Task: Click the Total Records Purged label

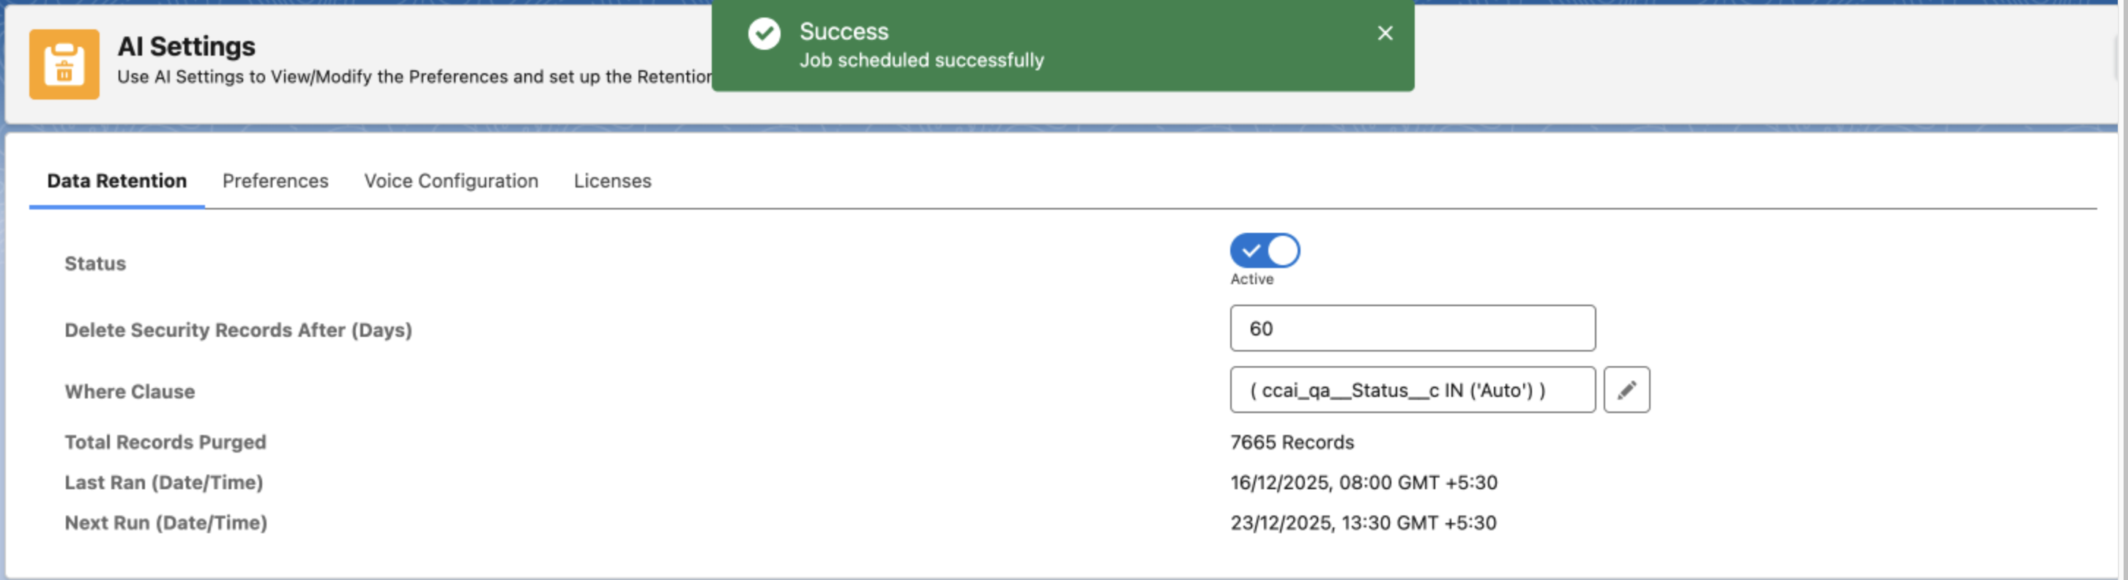Action: point(165,443)
